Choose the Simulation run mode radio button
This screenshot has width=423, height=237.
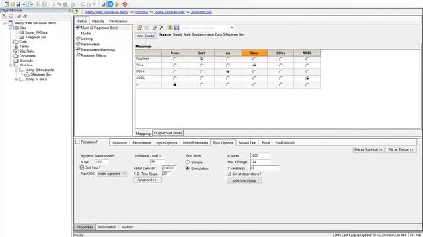188,169
